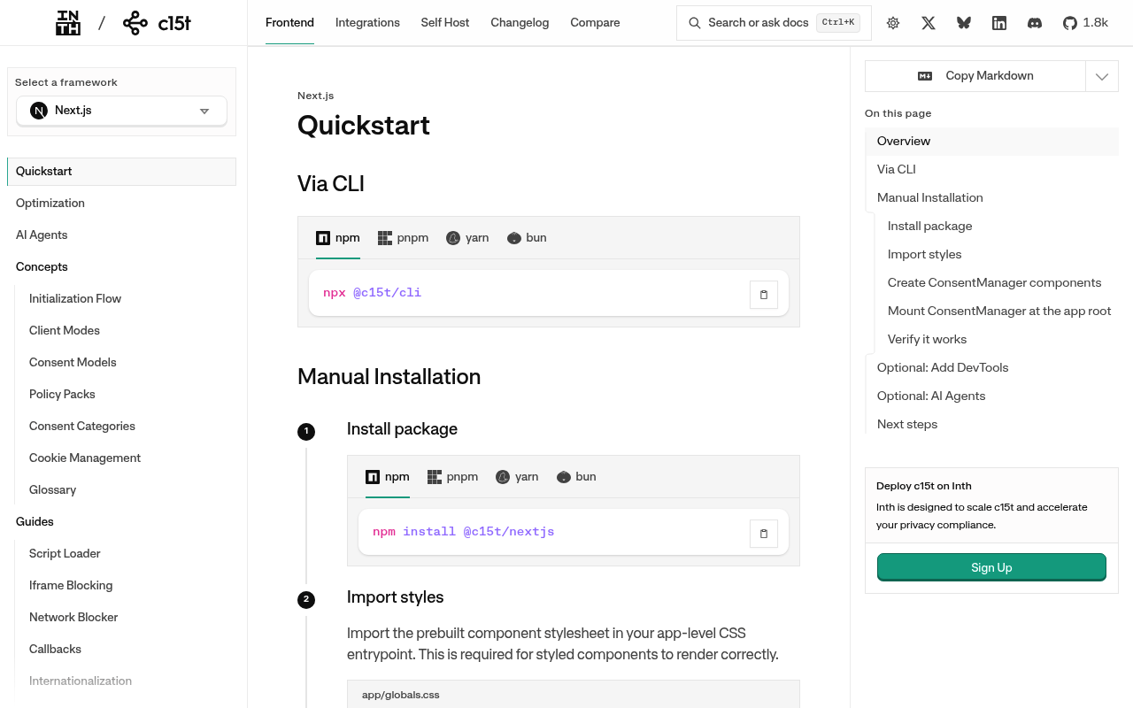1133x708 pixels.
Task: Select the yarn tab under Via CLI
Action: (467, 238)
